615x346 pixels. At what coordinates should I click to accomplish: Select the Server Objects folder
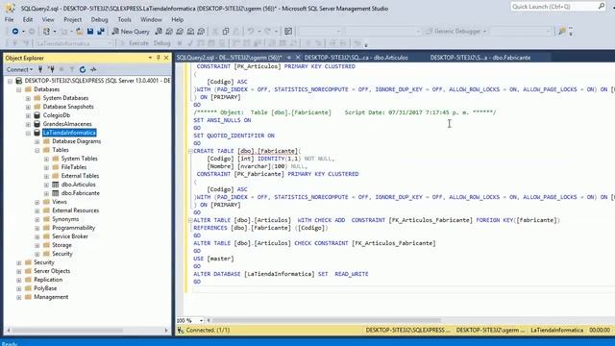coord(52,271)
